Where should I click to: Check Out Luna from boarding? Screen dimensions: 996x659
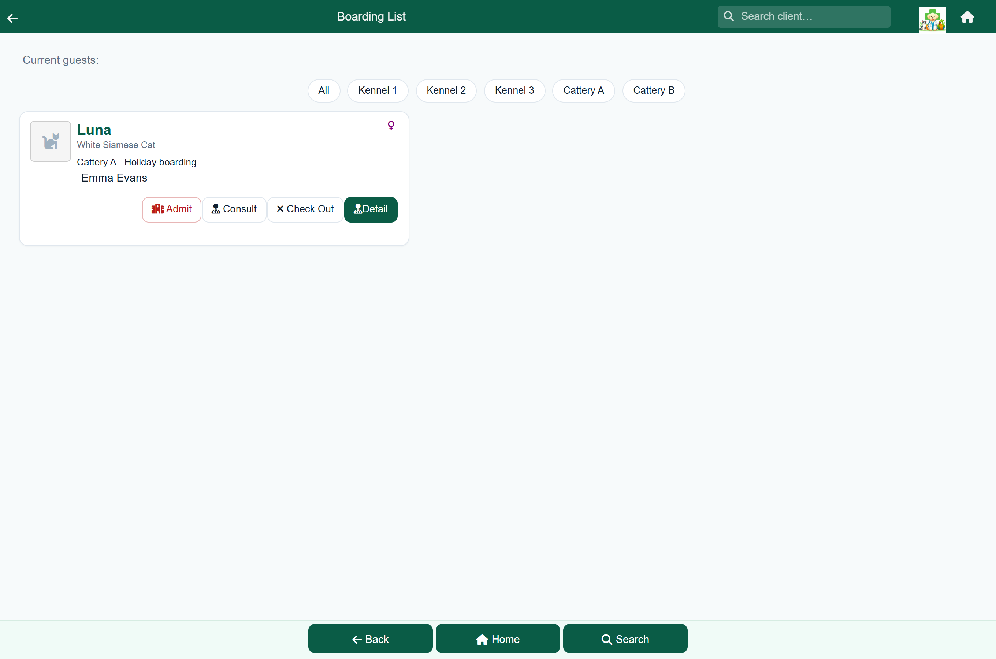click(305, 209)
